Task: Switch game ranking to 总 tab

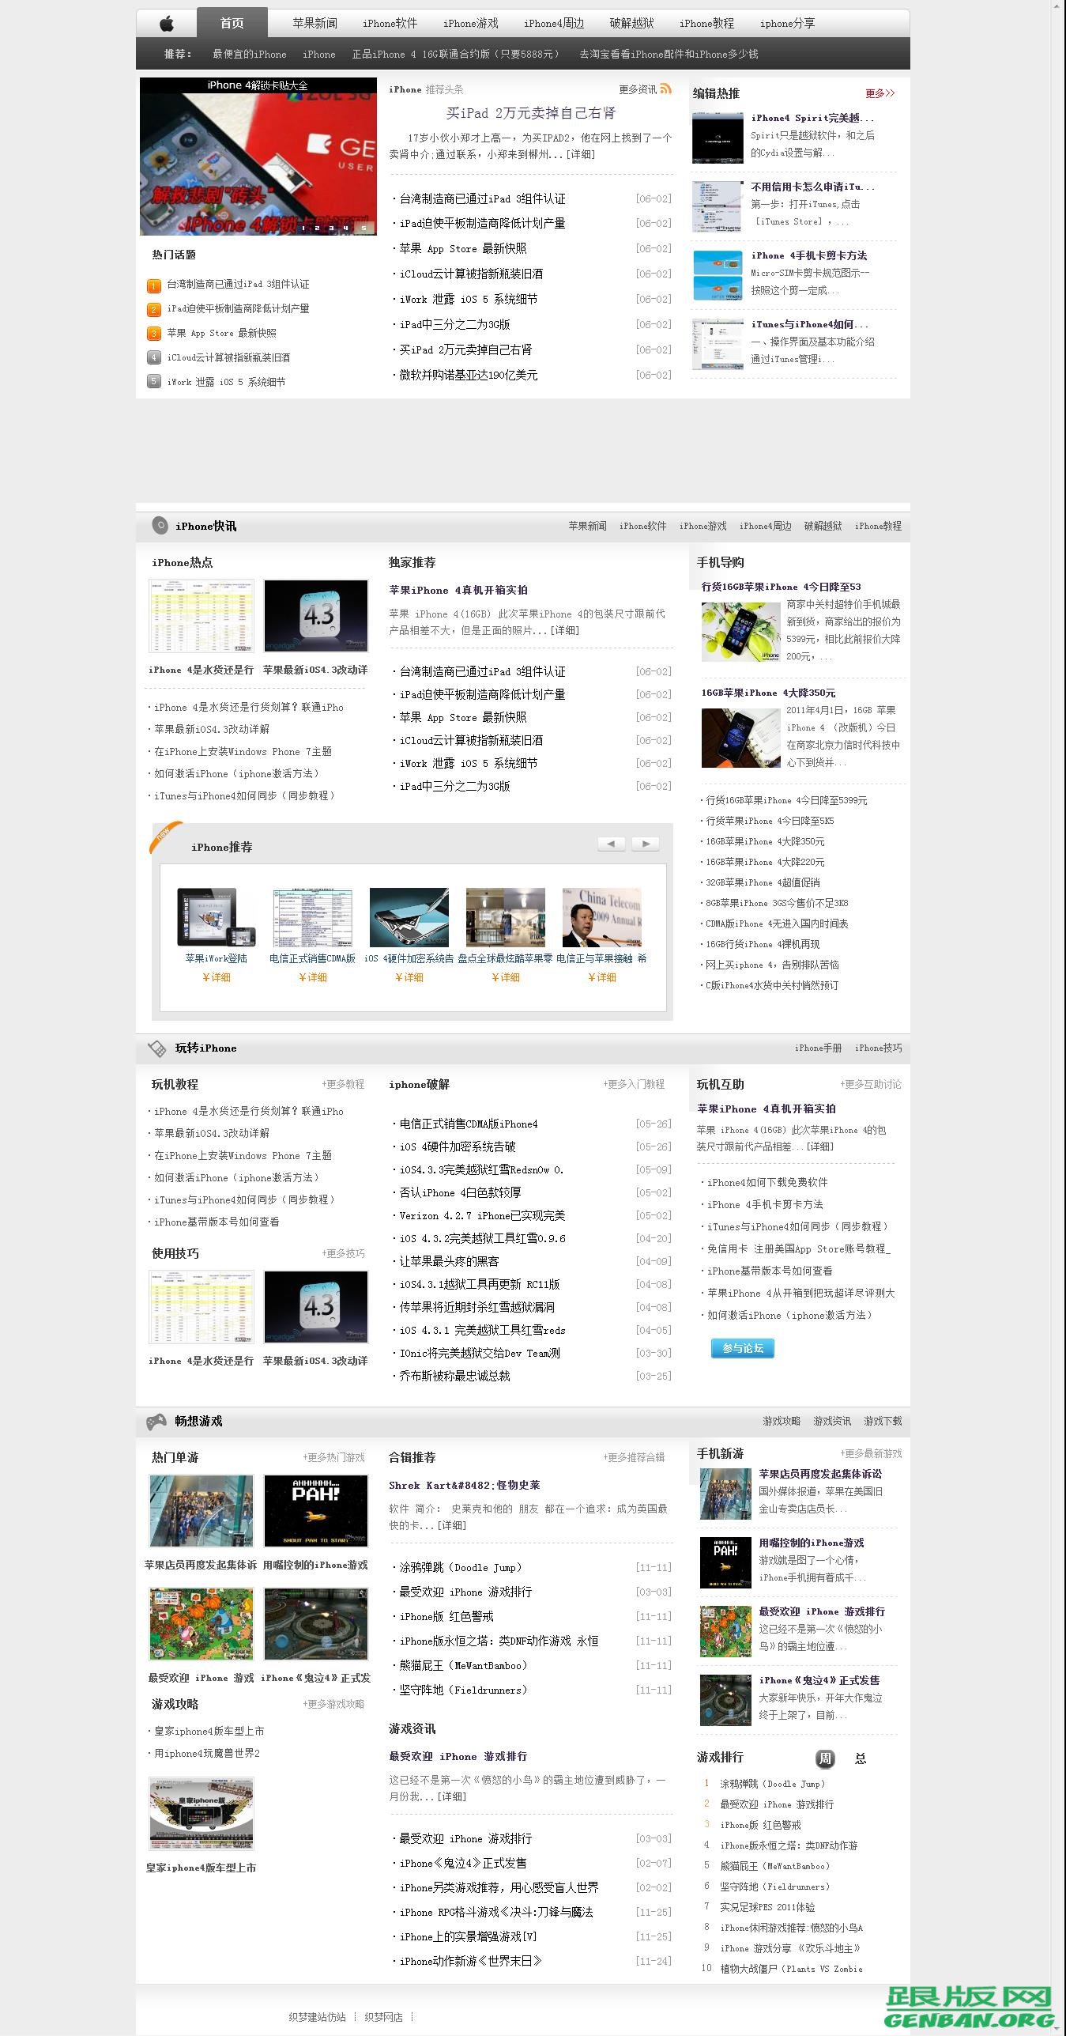Action: point(861,1758)
